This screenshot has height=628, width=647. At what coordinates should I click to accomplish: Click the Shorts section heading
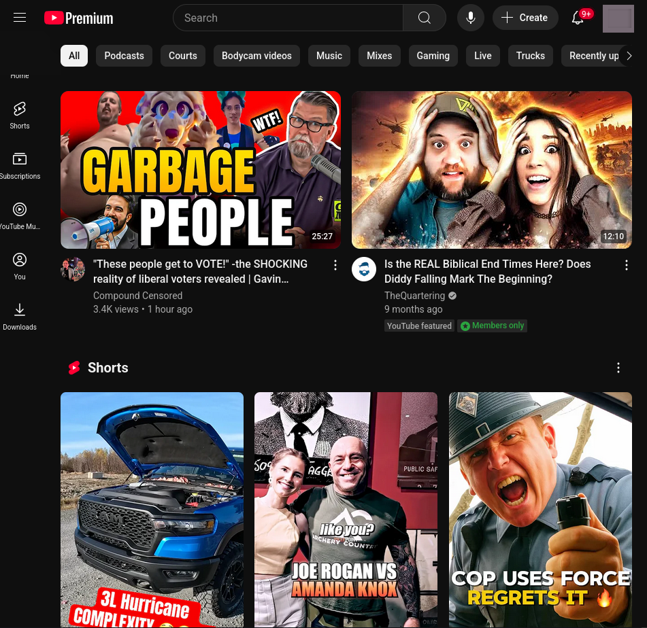tap(107, 368)
